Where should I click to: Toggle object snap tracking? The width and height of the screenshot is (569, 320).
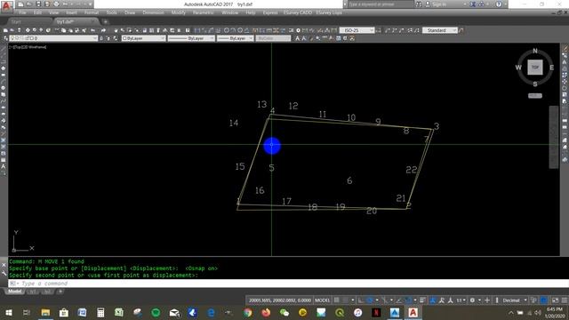click(x=399, y=300)
